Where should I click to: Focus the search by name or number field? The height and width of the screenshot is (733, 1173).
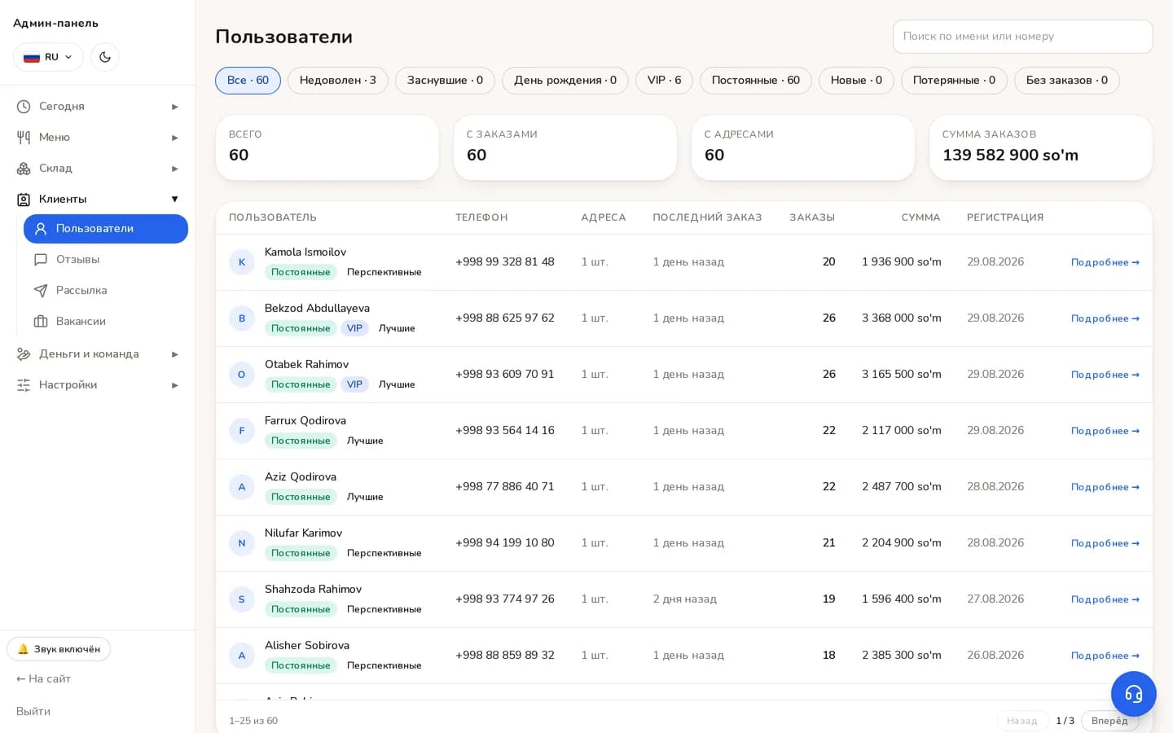1023,37
